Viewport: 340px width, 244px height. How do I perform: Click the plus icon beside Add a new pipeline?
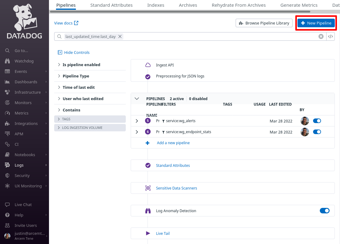tap(148, 143)
